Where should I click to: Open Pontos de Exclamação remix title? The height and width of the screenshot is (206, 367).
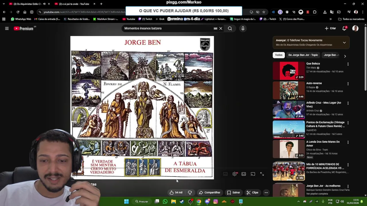(325, 124)
